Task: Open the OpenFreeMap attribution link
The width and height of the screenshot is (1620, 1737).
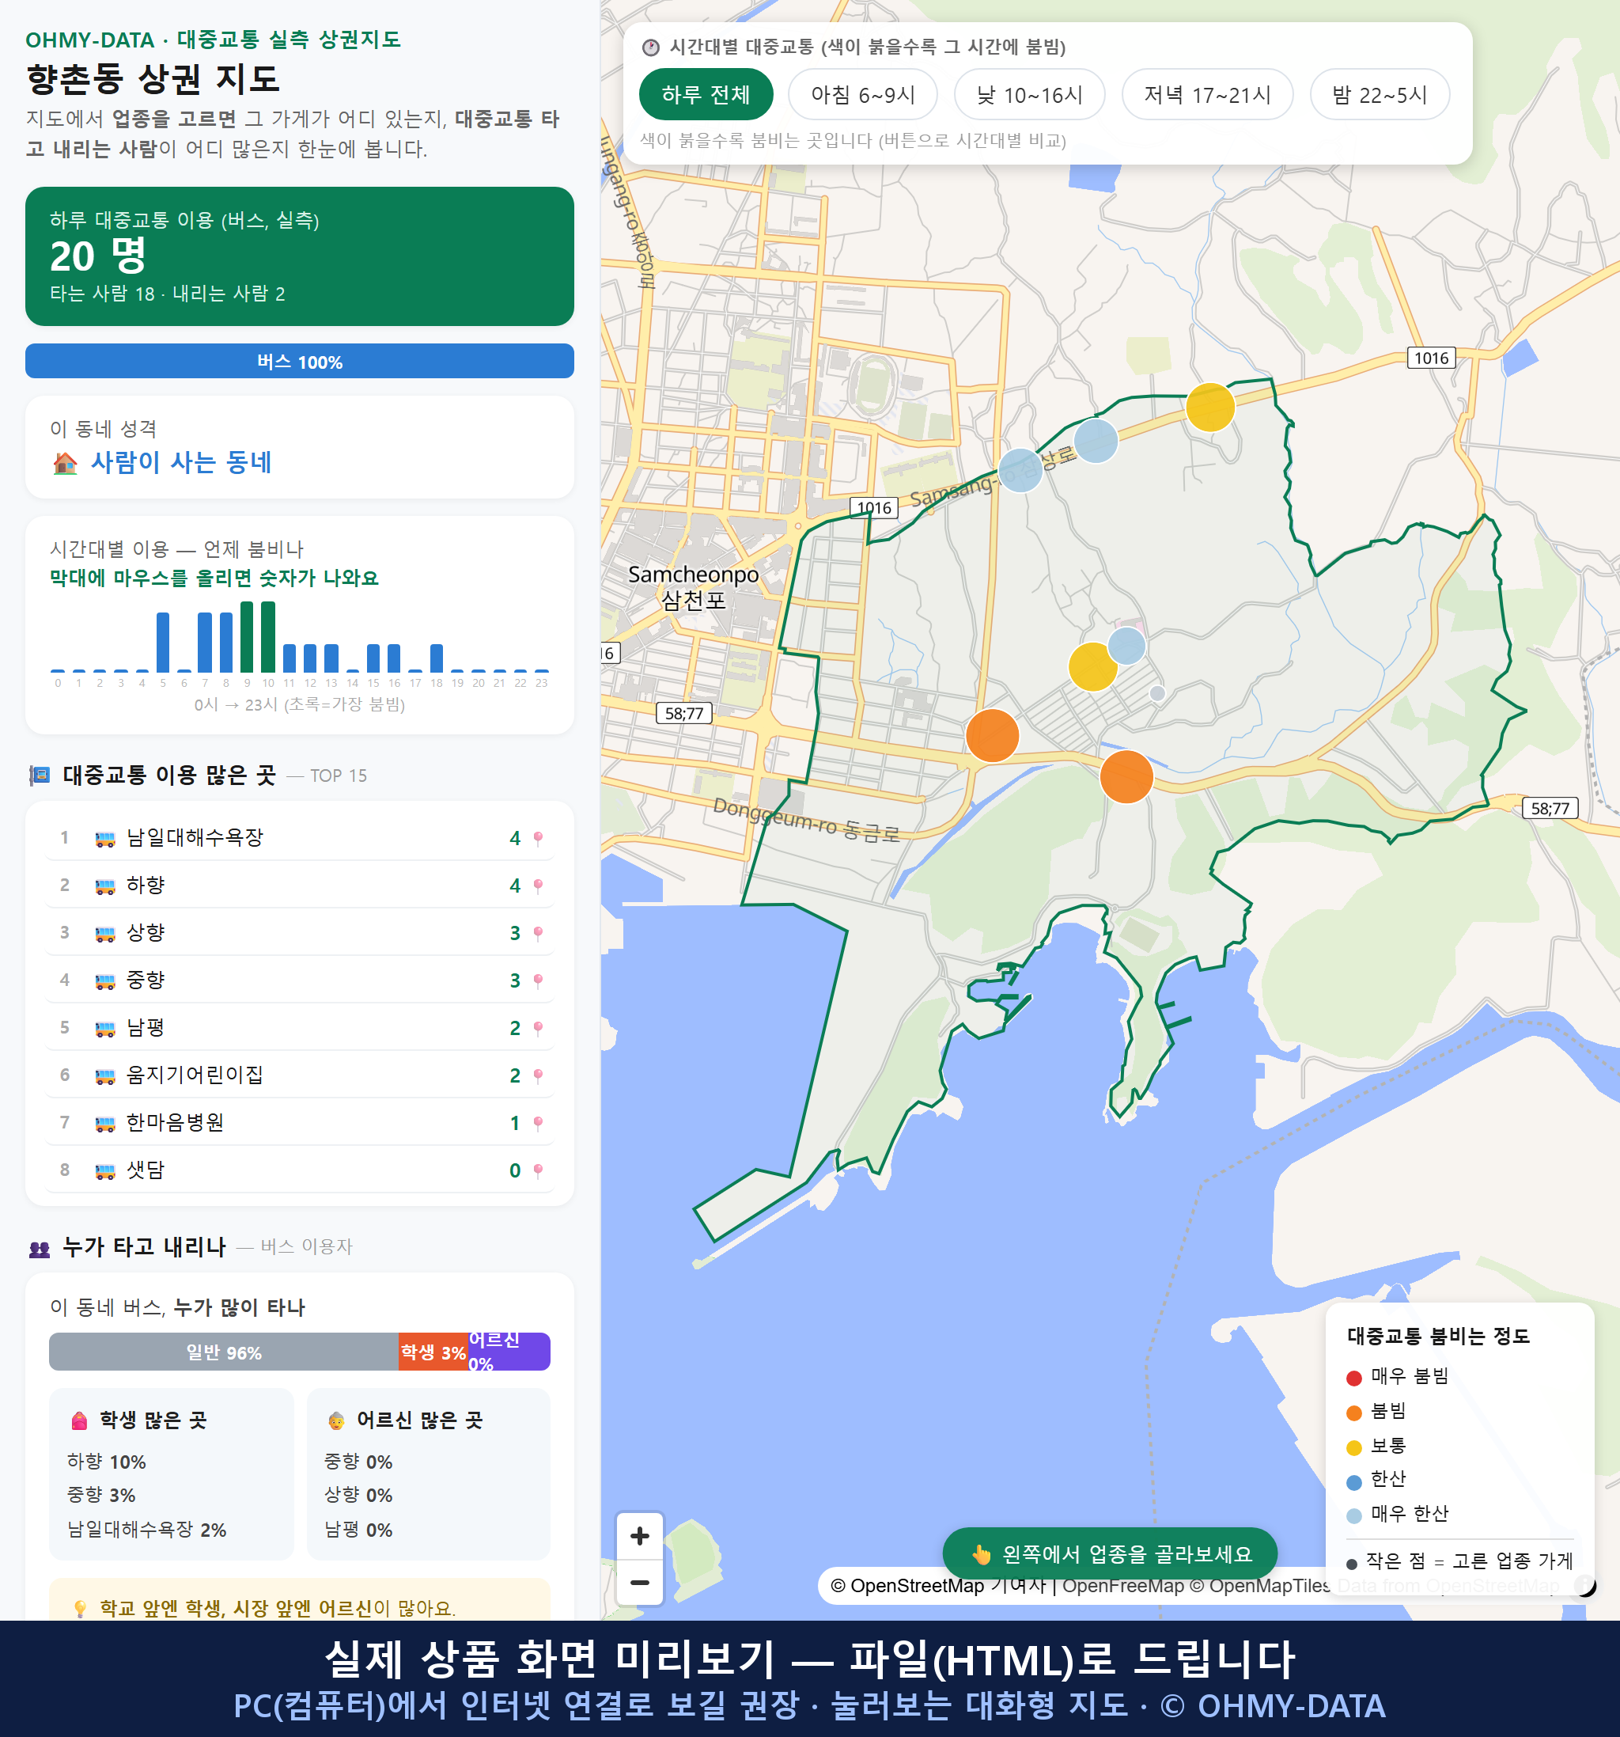Action: [x=1123, y=1585]
